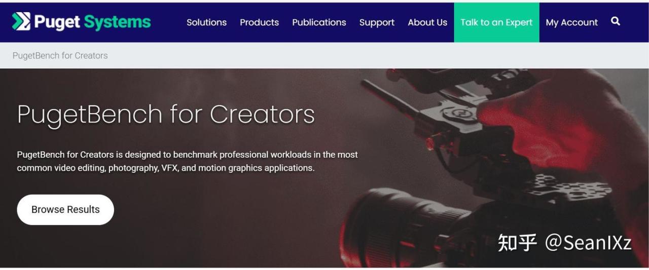Go to the Publications menu
This screenshot has width=649, height=270.
click(319, 22)
